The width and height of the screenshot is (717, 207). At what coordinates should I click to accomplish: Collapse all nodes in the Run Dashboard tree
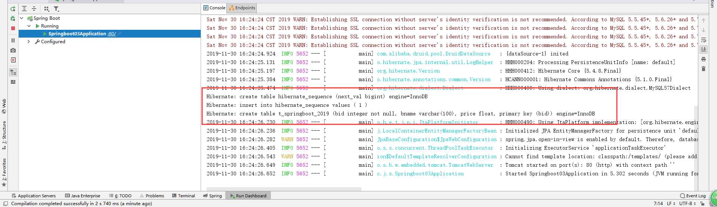coord(34,9)
